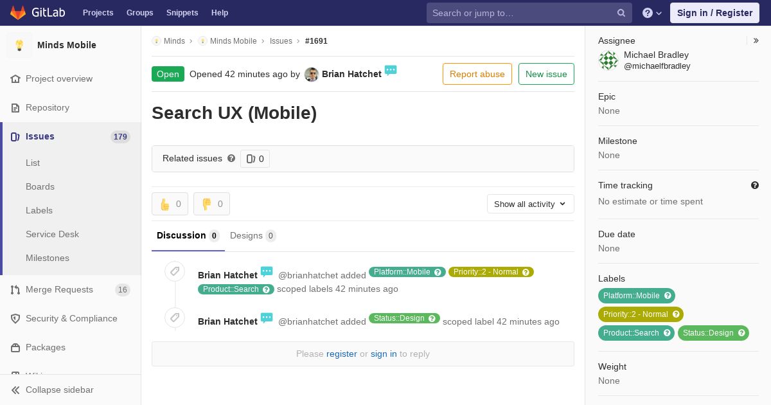Image resolution: width=771 pixels, height=405 pixels.
Task: Click the Status::Design activity tag icon
Action: click(175, 318)
